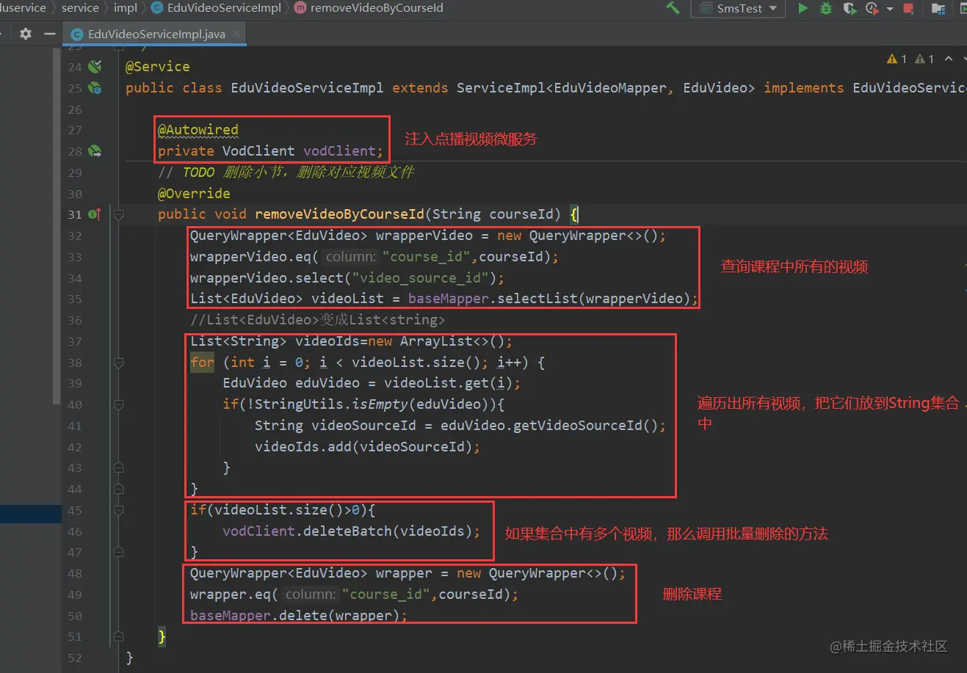Run SmsTest with the green play button
967x673 pixels.
coord(803,8)
